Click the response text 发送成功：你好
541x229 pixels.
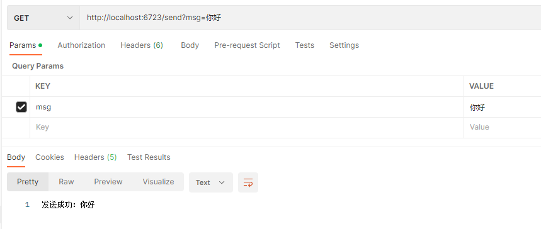(x=68, y=205)
